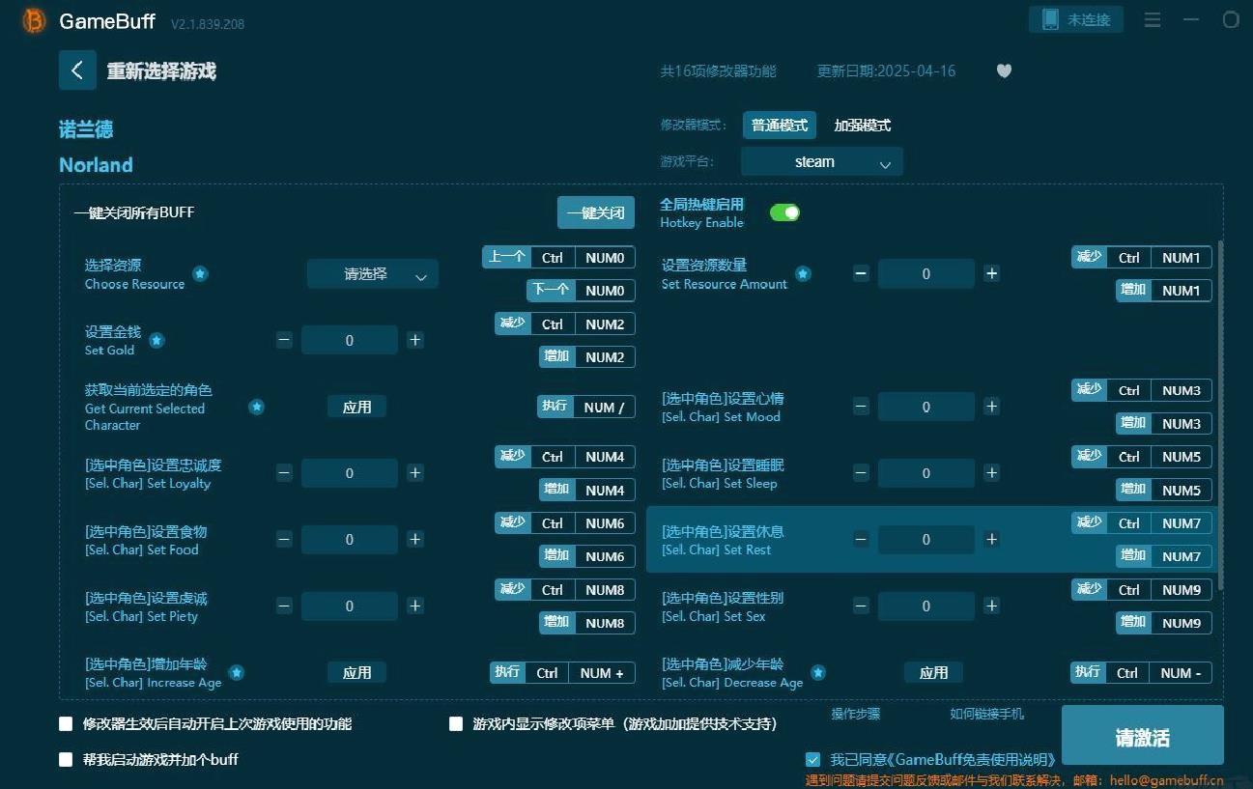The image size is (1253, 789).
Task: Click plus for Set Sex
Action: point(991,606)
